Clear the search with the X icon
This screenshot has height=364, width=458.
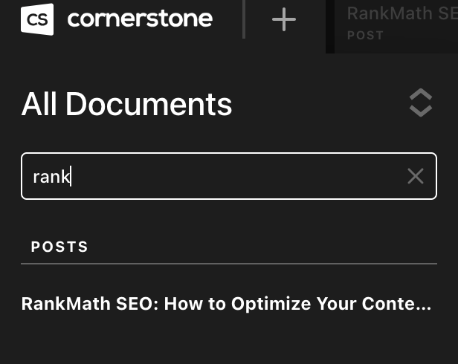pyautogui.click(x=415, y=176)
